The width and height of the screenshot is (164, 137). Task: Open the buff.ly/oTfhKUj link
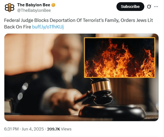pos(48,27)
